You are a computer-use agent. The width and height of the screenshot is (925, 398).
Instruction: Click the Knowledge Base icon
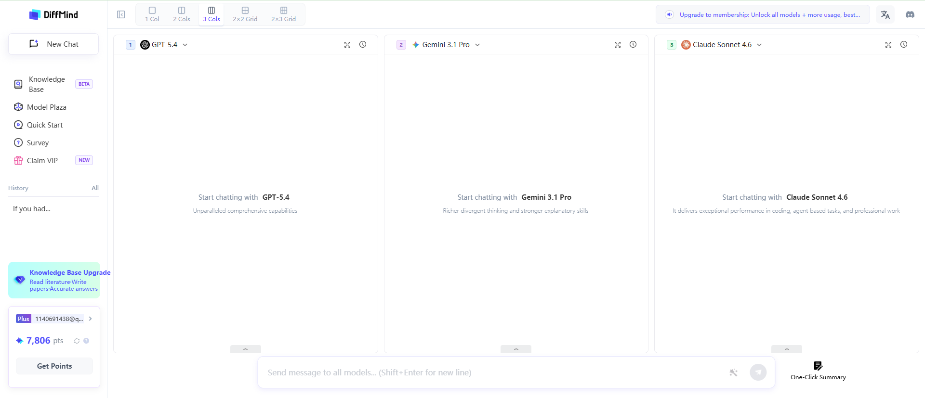tap(18, 84)
